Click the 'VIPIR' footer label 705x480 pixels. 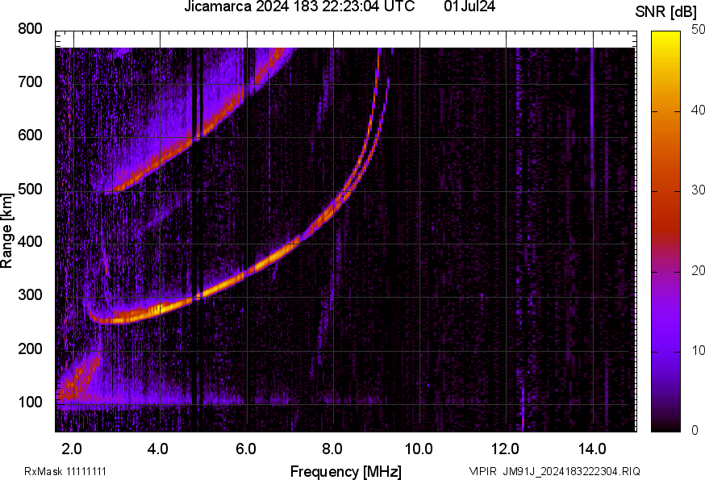(x=483, y=471)
